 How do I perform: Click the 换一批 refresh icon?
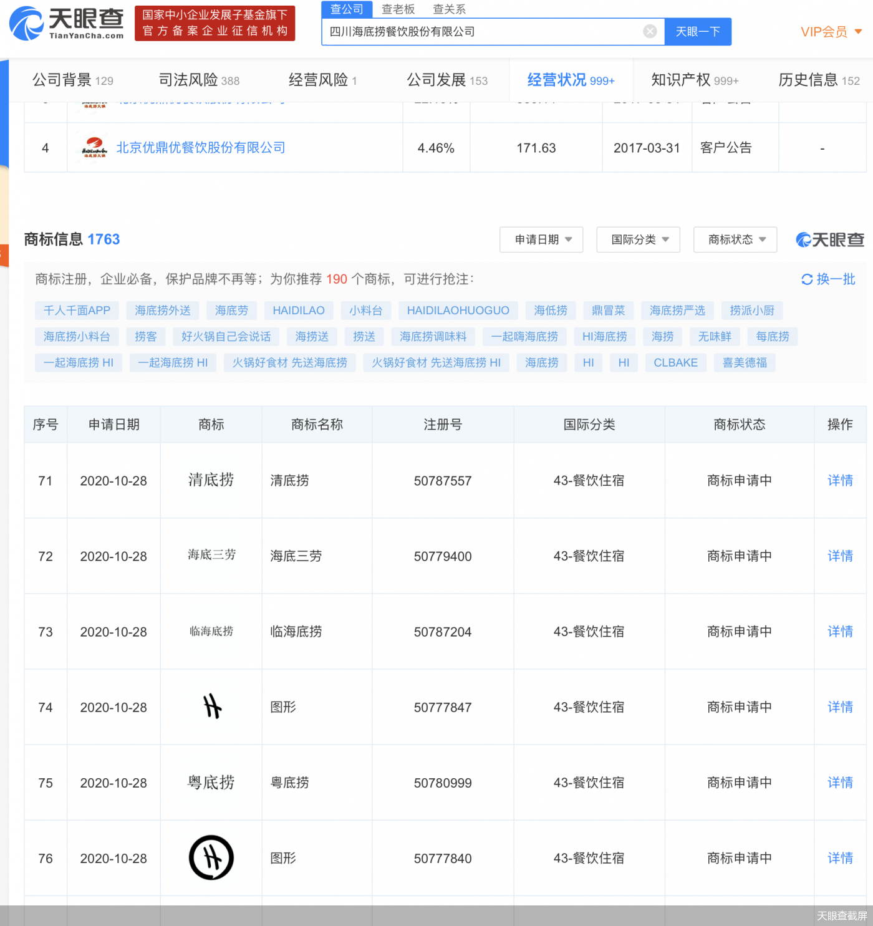pos(807,279)
